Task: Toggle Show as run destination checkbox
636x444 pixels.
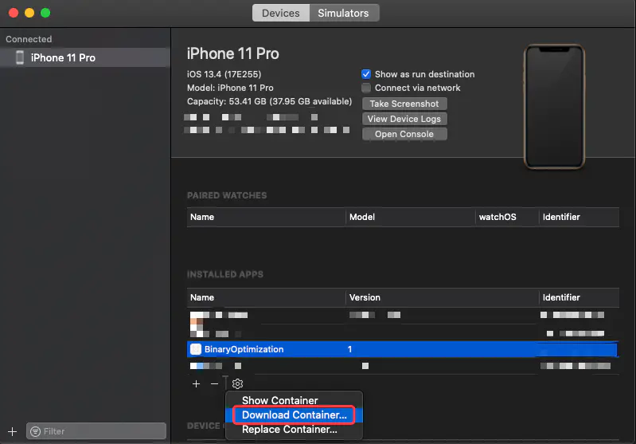Action: coord(366,74)
